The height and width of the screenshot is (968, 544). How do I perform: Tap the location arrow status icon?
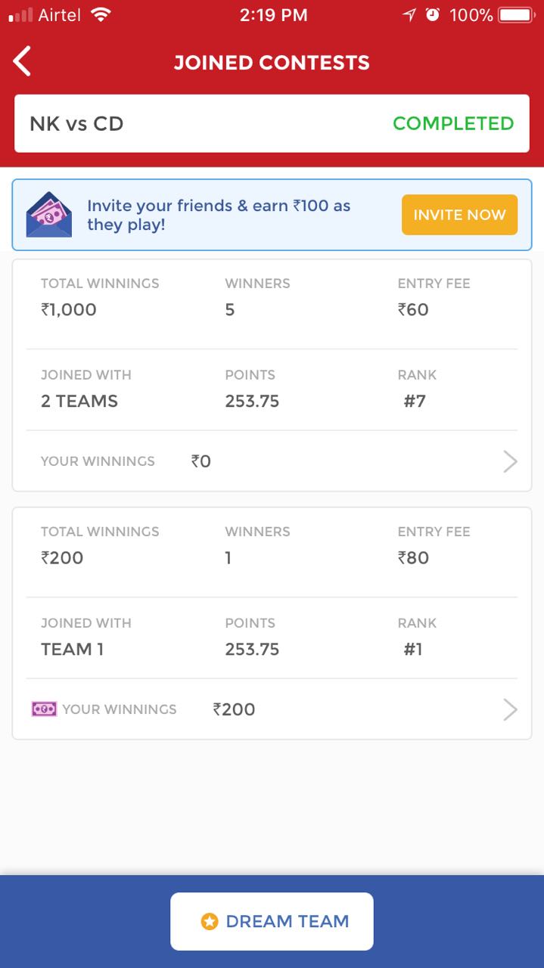click(409, 14)
